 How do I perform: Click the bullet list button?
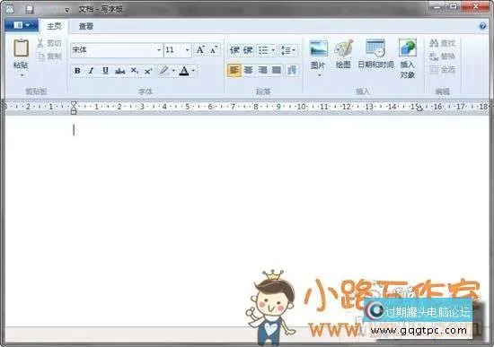point(263,50)
